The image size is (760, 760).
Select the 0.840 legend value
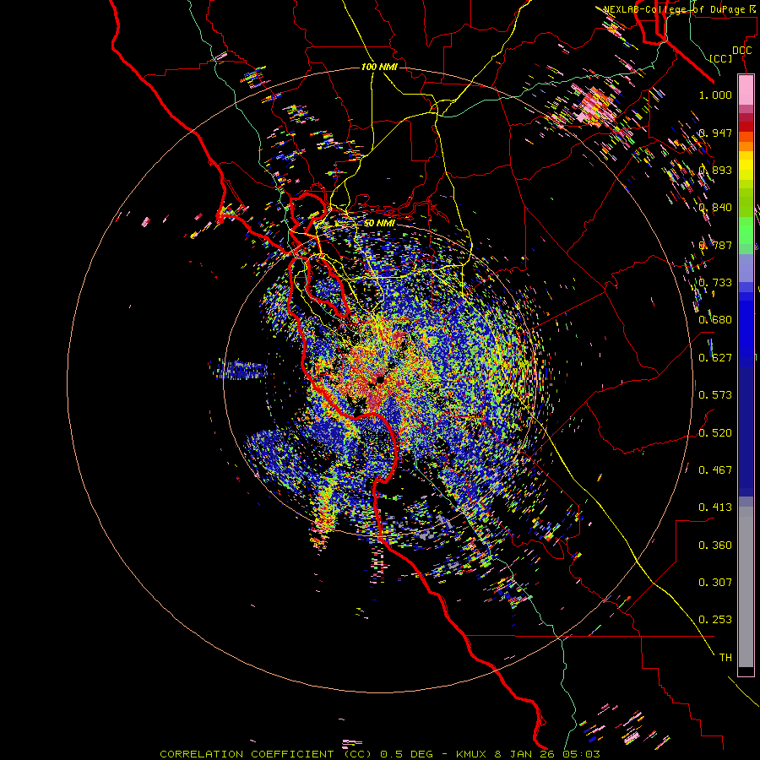tap(715, 208)
